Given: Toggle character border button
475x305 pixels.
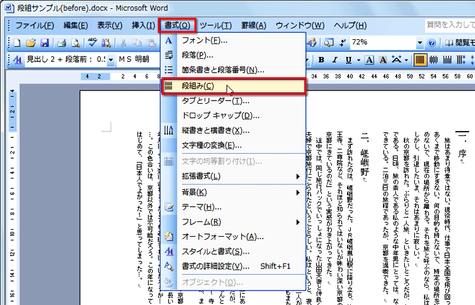Looking at the screenshot, I should (369, 60).
